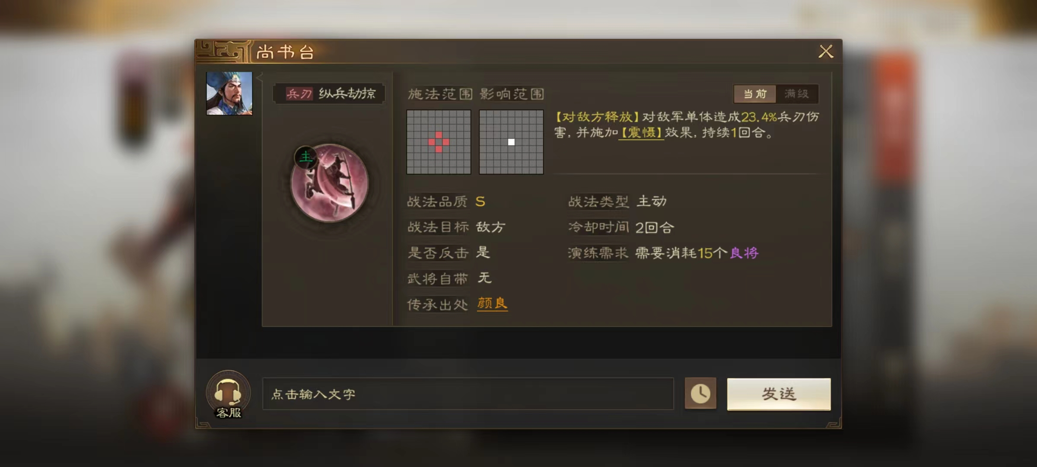Click the S quality rating value
Viewport: 1037px width, 467px height.
pyautogui.click(x=480, y=202)
